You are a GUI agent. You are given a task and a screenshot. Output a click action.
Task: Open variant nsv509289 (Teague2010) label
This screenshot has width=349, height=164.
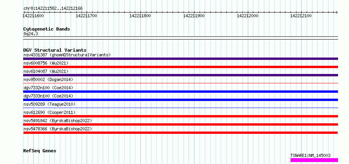[49, 104]
